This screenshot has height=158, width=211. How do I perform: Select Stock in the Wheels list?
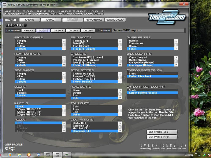(x=38, y=106)
